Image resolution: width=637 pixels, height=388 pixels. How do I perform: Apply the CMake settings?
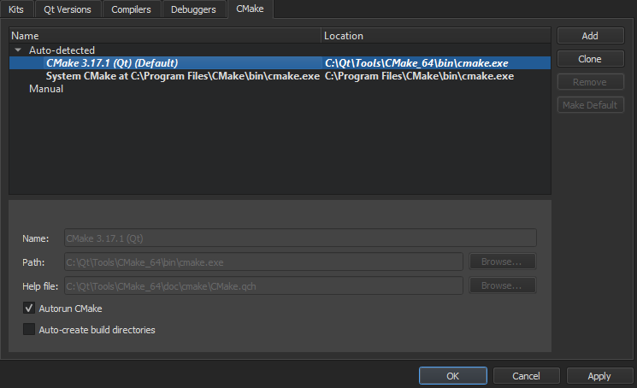599,376
